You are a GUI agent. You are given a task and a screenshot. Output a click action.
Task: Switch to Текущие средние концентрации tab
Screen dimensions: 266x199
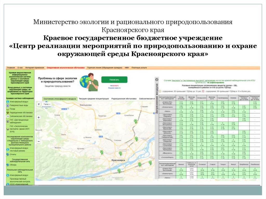click(94, 99)
